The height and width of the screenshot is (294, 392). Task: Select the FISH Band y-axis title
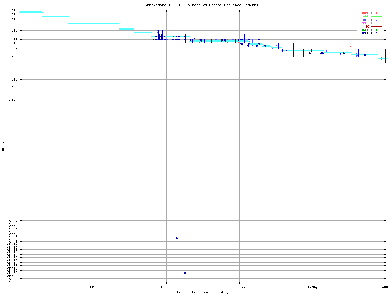[x=3, y=147]
